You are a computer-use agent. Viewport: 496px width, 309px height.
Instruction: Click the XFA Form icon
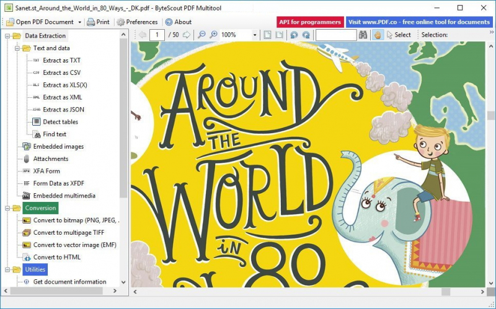[27, 171]
